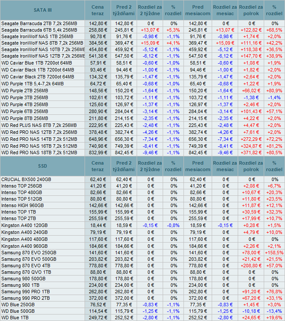285x321 pixels.
Task: Select Samsung 870 EVO 250GB
Action: pos(29,253)
